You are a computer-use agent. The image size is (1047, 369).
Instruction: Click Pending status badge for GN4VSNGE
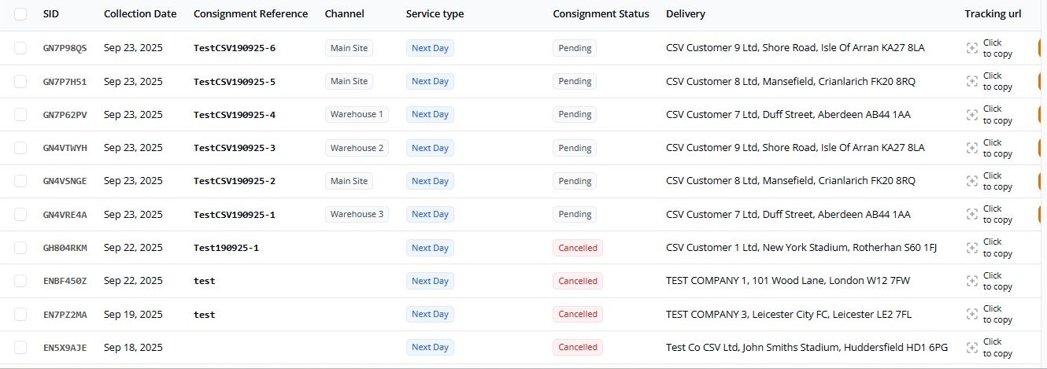tap(574, 181)
